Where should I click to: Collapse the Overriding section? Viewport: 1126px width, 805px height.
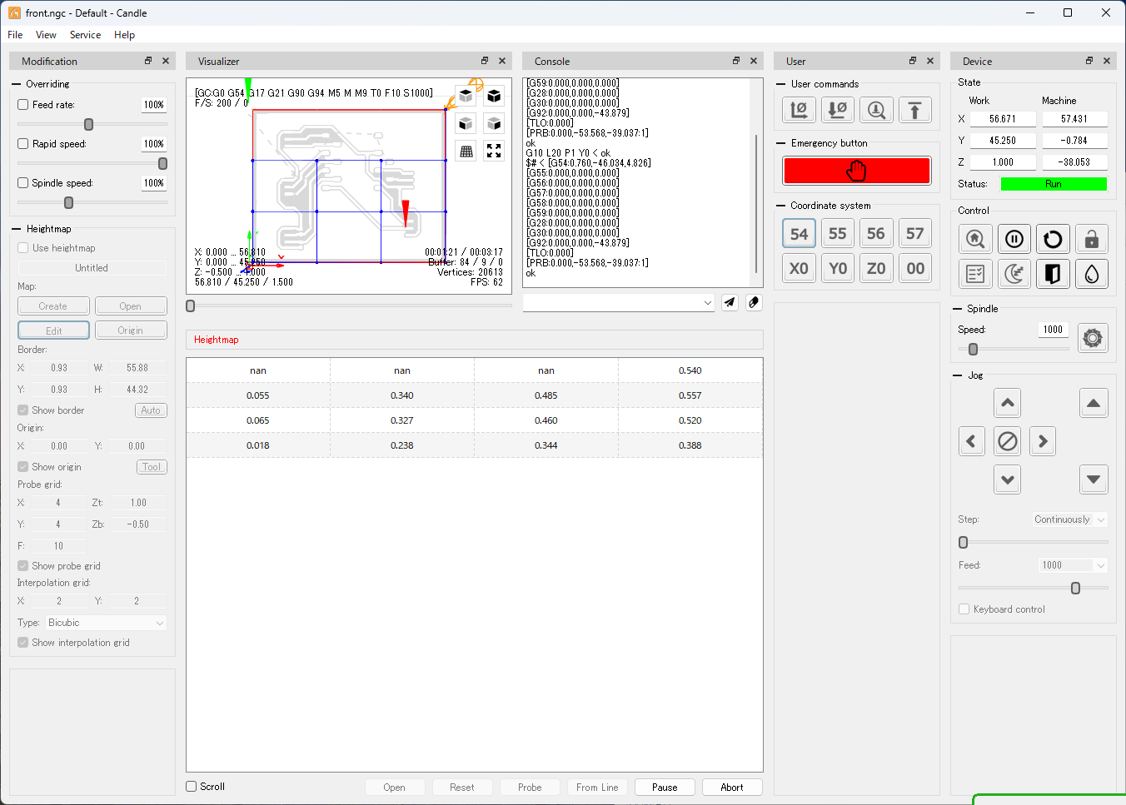(x=17, y=84)
